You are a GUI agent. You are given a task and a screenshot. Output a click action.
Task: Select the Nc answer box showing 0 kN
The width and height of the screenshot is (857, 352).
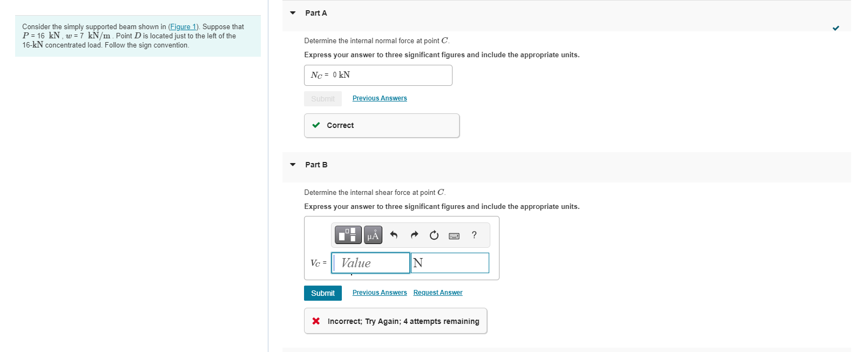click(x=378, y=75)
